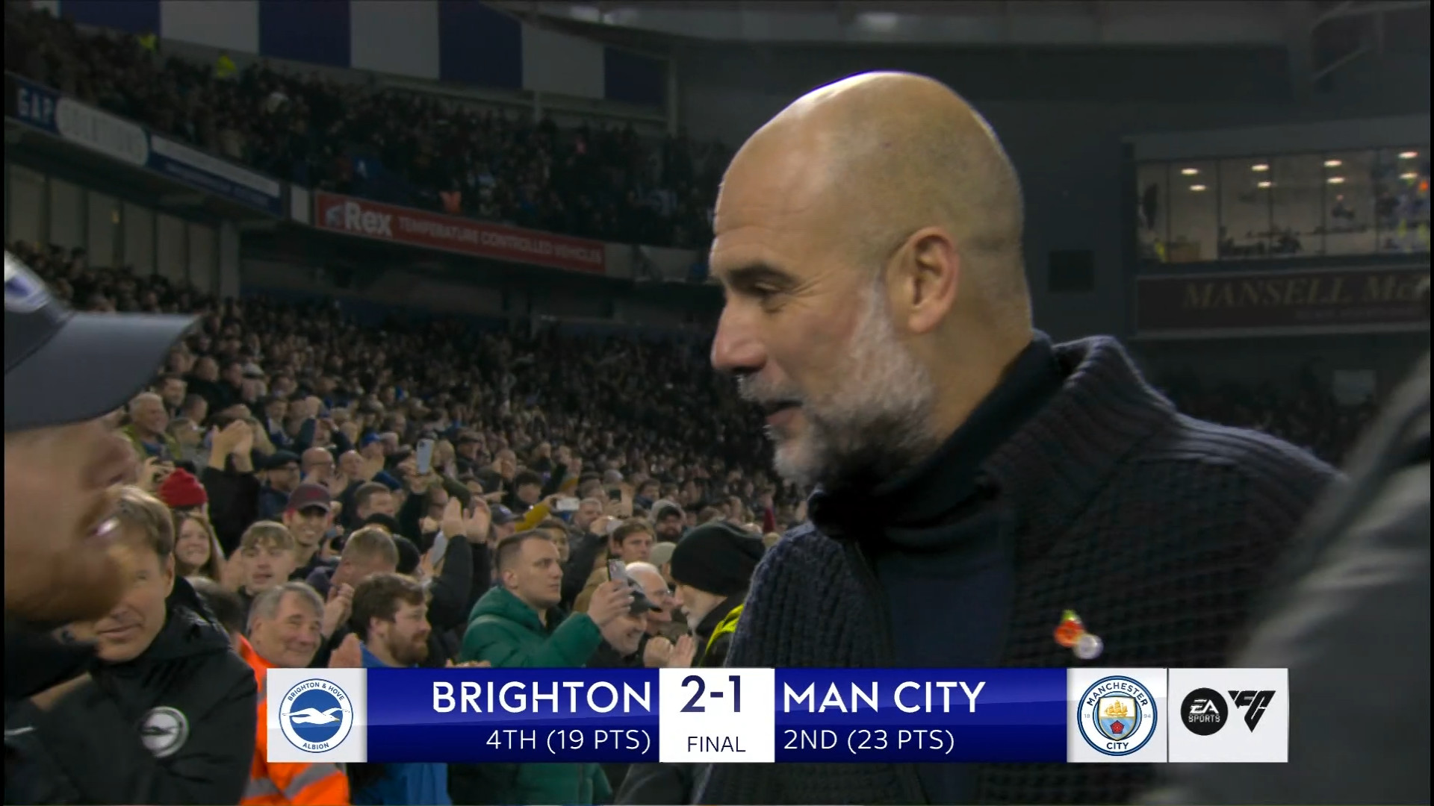Click the EA Sports circular logo
Screen dimensions: 1434x806
[x=1204, y=711]
